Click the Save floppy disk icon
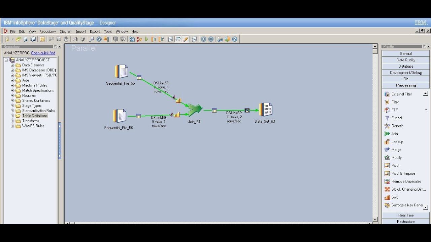 coord(26,39)
